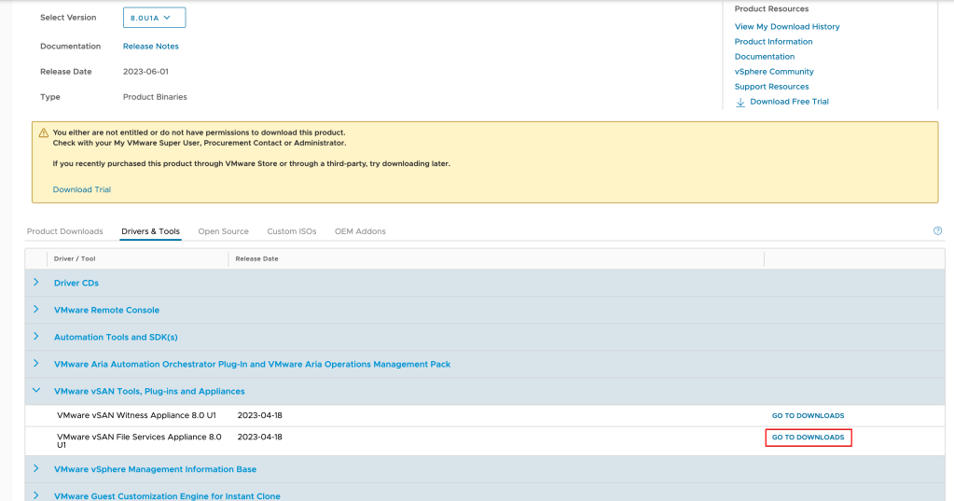Screen dimensions: 954x501
Task: Switch to the Product Downloads tab
Action: pyautogui.click(x=64, y=231)
